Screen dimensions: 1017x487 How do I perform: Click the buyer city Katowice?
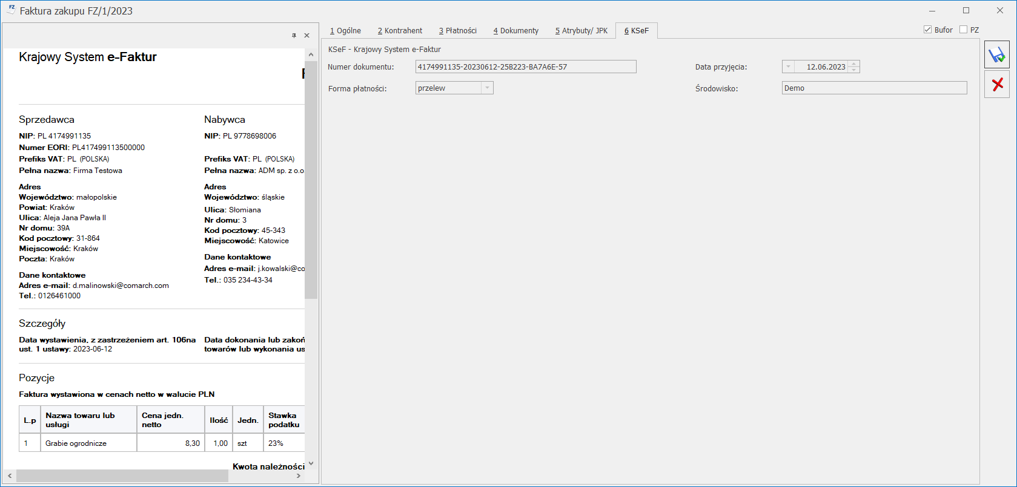point(274,241)
